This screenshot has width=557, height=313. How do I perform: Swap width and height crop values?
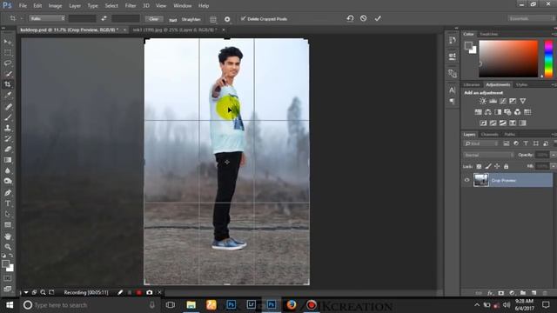tap(104, 18)
